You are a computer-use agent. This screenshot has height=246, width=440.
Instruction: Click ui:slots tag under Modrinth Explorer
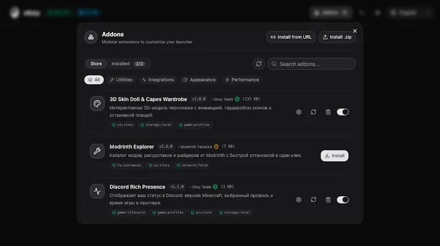point(159,165)
